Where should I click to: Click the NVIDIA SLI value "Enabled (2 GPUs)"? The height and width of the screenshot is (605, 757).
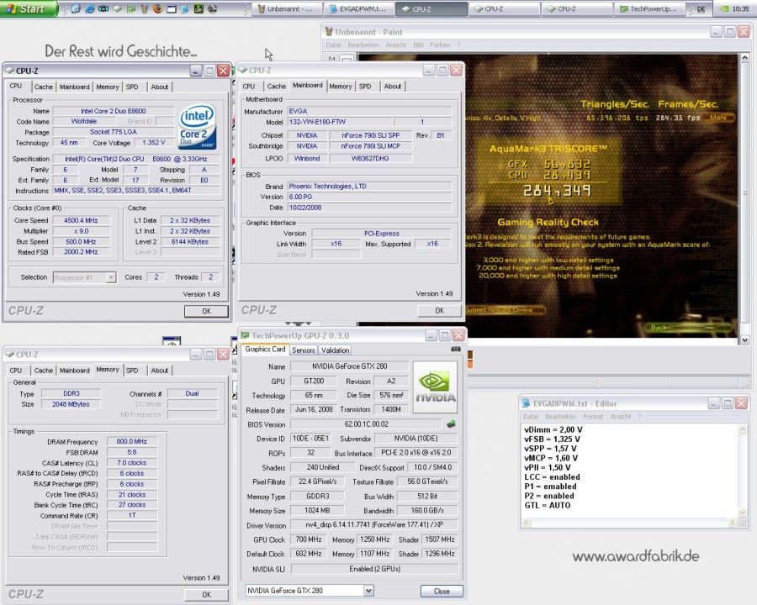click(x=374, y=569)
